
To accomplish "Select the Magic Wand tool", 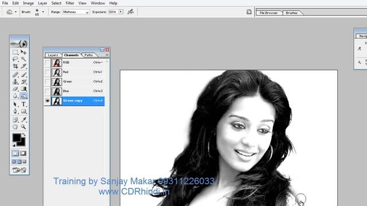I will coord(24,59).
